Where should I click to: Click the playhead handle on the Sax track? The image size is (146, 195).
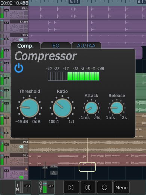(87, 167)
